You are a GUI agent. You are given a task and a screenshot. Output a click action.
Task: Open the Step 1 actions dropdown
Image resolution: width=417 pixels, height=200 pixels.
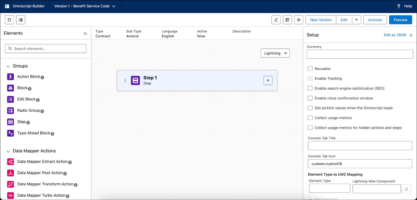268,81
